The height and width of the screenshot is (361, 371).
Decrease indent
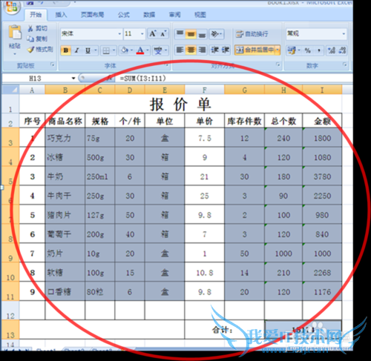tap(214, 50)
